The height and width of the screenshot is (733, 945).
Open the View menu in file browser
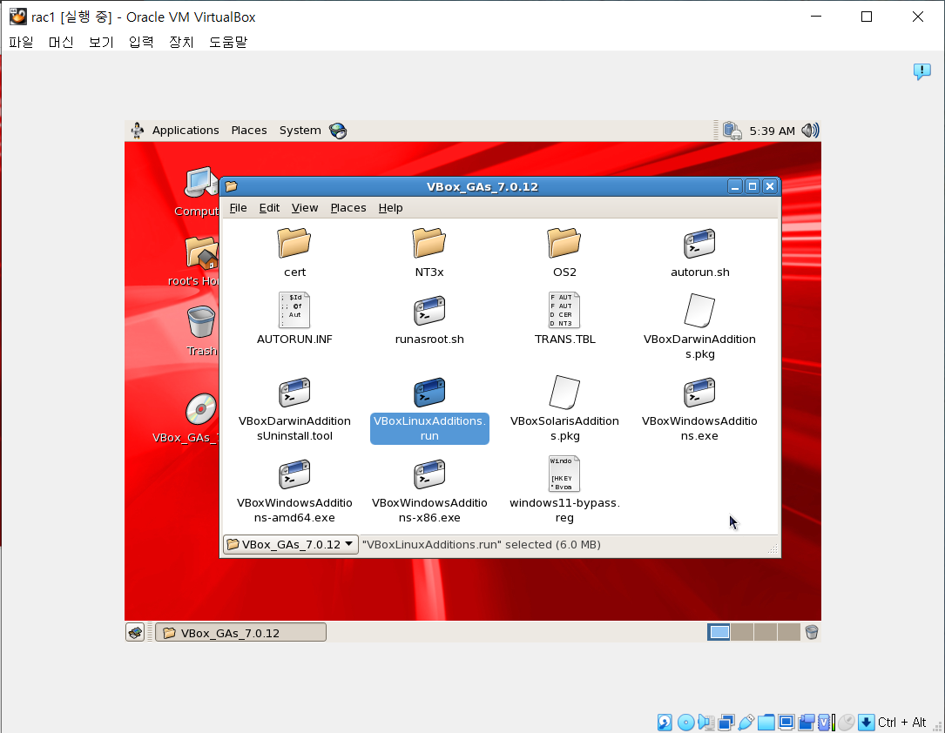tap(305, 208)
